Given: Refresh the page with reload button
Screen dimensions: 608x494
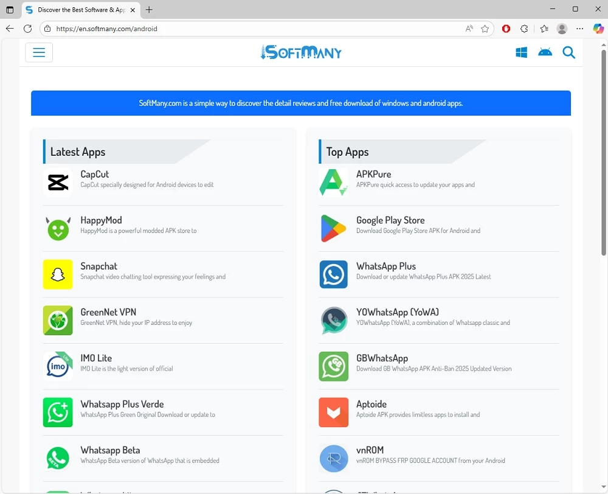Looking at the screenshot, I should (27, 29).
